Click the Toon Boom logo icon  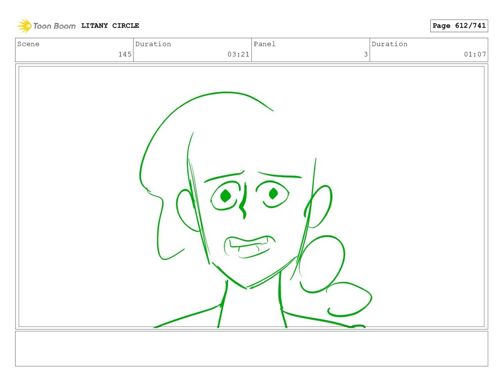point(24,26)
